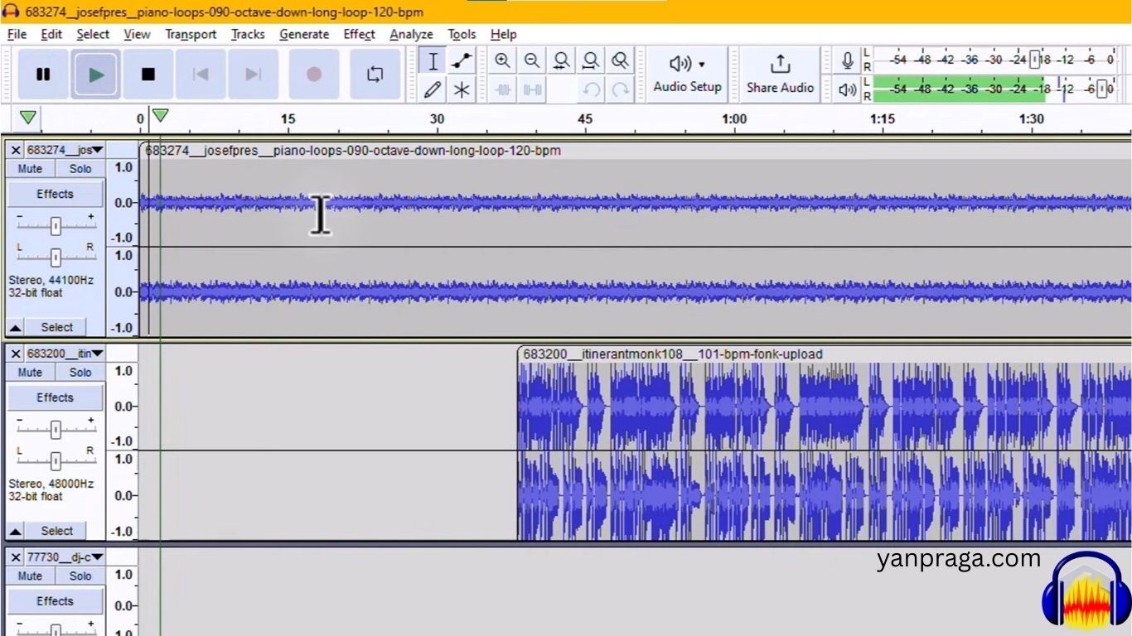Click the pan slider of 683200 track
The height and width of the screenshot is (636, 1132).
point(56,460)
